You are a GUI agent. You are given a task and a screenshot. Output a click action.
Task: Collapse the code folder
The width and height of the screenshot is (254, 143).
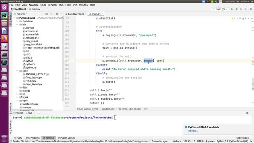(17, 71)
